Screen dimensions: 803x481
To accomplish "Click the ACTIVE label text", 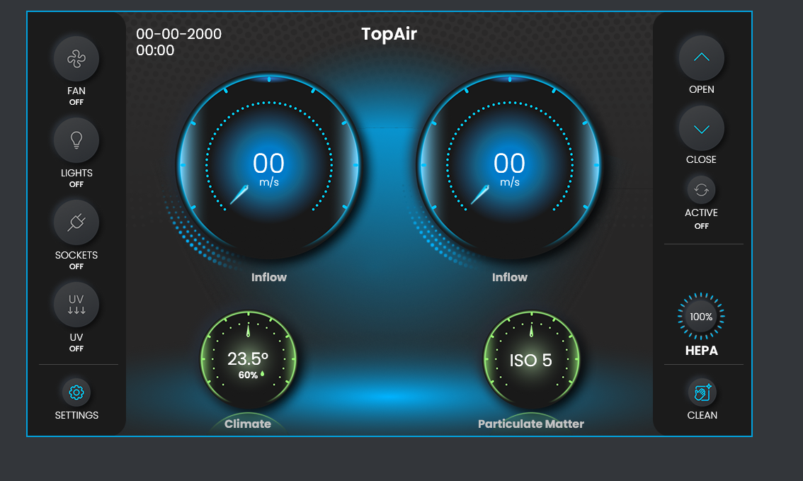I will coord(701,213).
